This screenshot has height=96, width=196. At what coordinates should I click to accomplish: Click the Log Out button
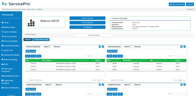click(x=190, y=4)
